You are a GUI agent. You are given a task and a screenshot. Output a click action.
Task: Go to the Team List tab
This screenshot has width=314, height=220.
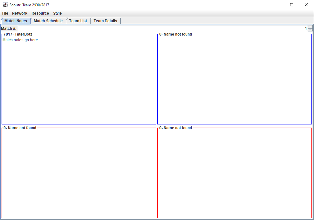pyautogui.click(x=78, y=21)
